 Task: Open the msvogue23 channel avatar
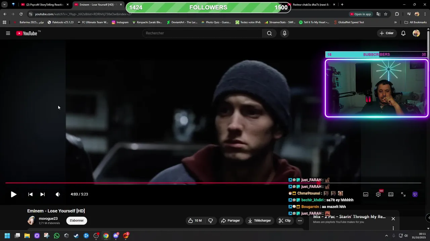click(x=32, y=220)
